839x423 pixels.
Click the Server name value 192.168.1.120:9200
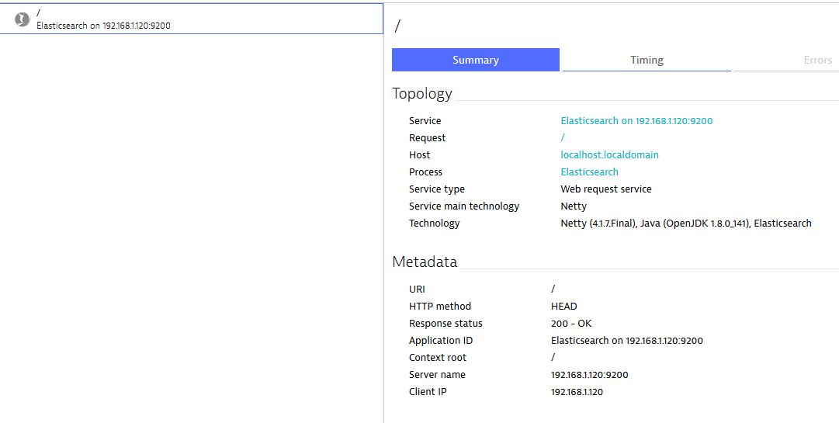[589, 375]
